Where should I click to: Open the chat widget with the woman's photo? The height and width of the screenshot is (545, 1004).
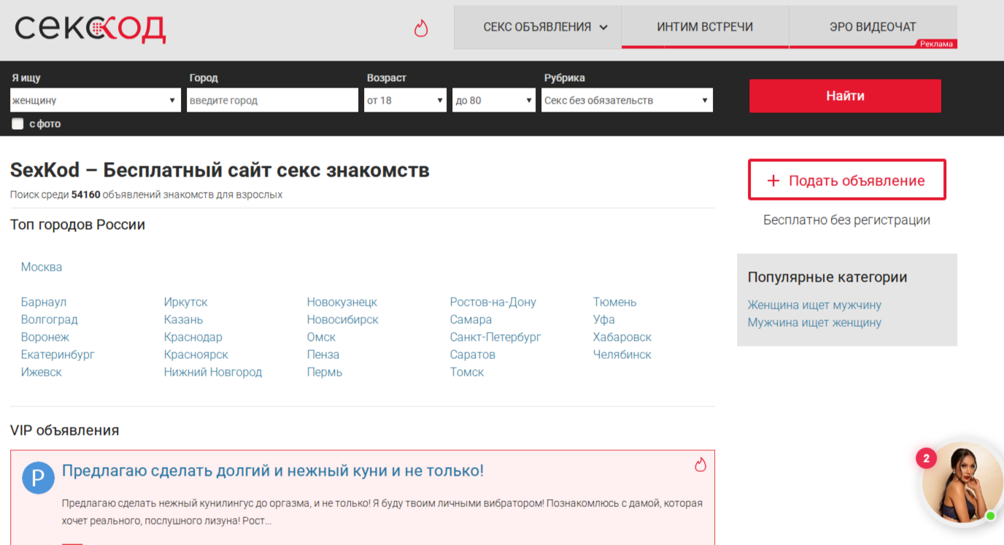tap(962, 484)
